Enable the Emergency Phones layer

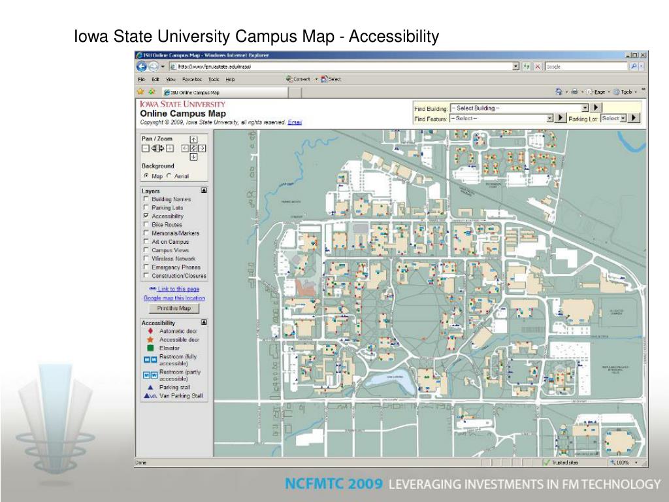click(146, 267)
